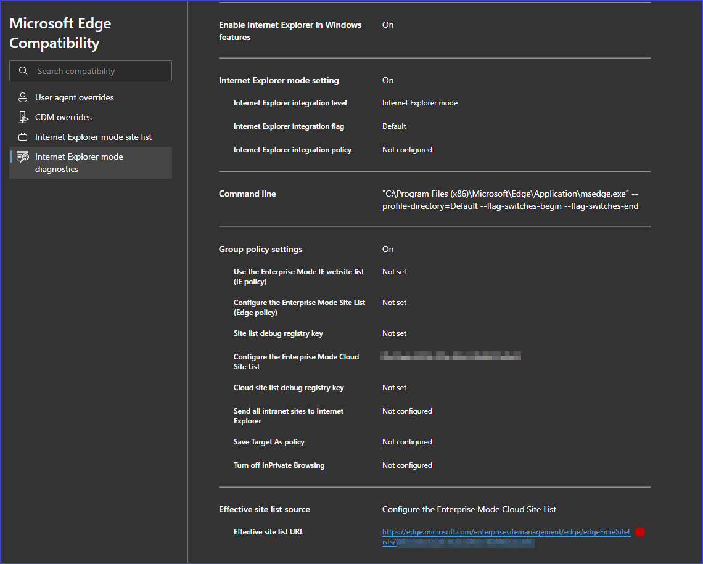Click Enable Internet Explorer in Windows features label
Viewport: 703px width, 564px height.
pyautogui.click(x=290, y=31)
